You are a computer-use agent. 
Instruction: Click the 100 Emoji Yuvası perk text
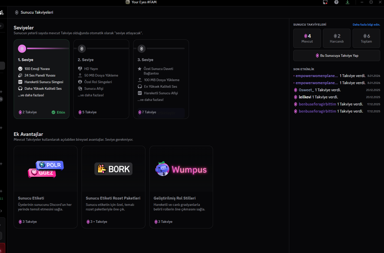tap(37, 69)
